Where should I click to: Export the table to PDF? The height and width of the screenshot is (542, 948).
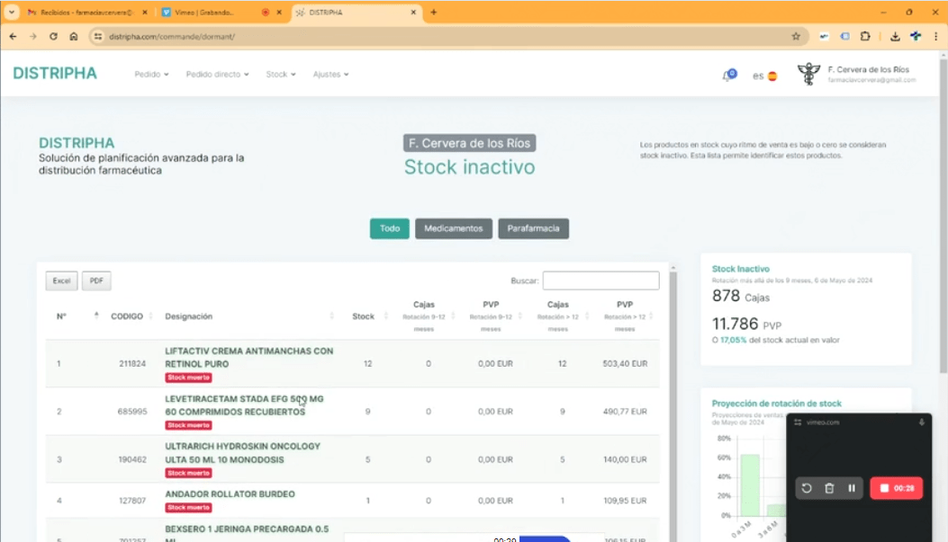96,280
